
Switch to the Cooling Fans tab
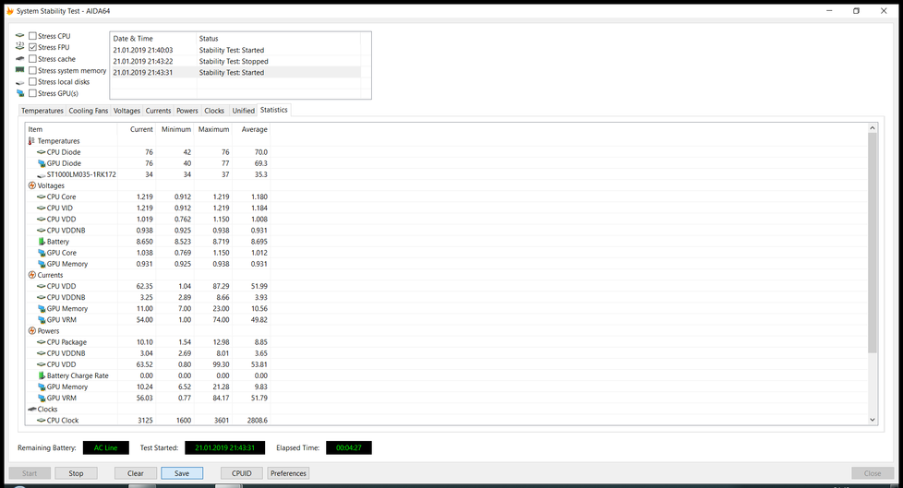(x=89, y=111)
